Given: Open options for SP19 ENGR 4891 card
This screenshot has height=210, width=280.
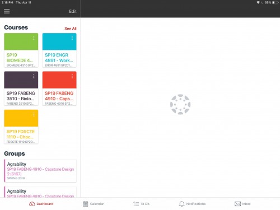Looking at the screenshot, I should tap(72, 38).
